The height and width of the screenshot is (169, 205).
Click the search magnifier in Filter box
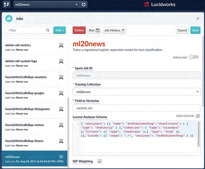coord(48,30)
